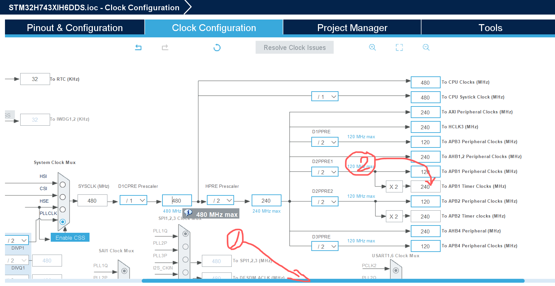
Task: Select PLL1Q in SPI1,2,3 Clock Mux
Action: pos(186,234)
